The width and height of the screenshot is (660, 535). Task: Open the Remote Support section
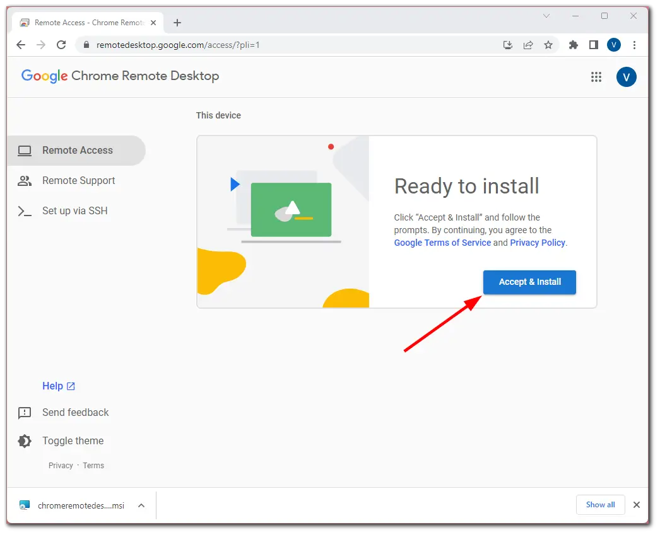click(78, 180)
